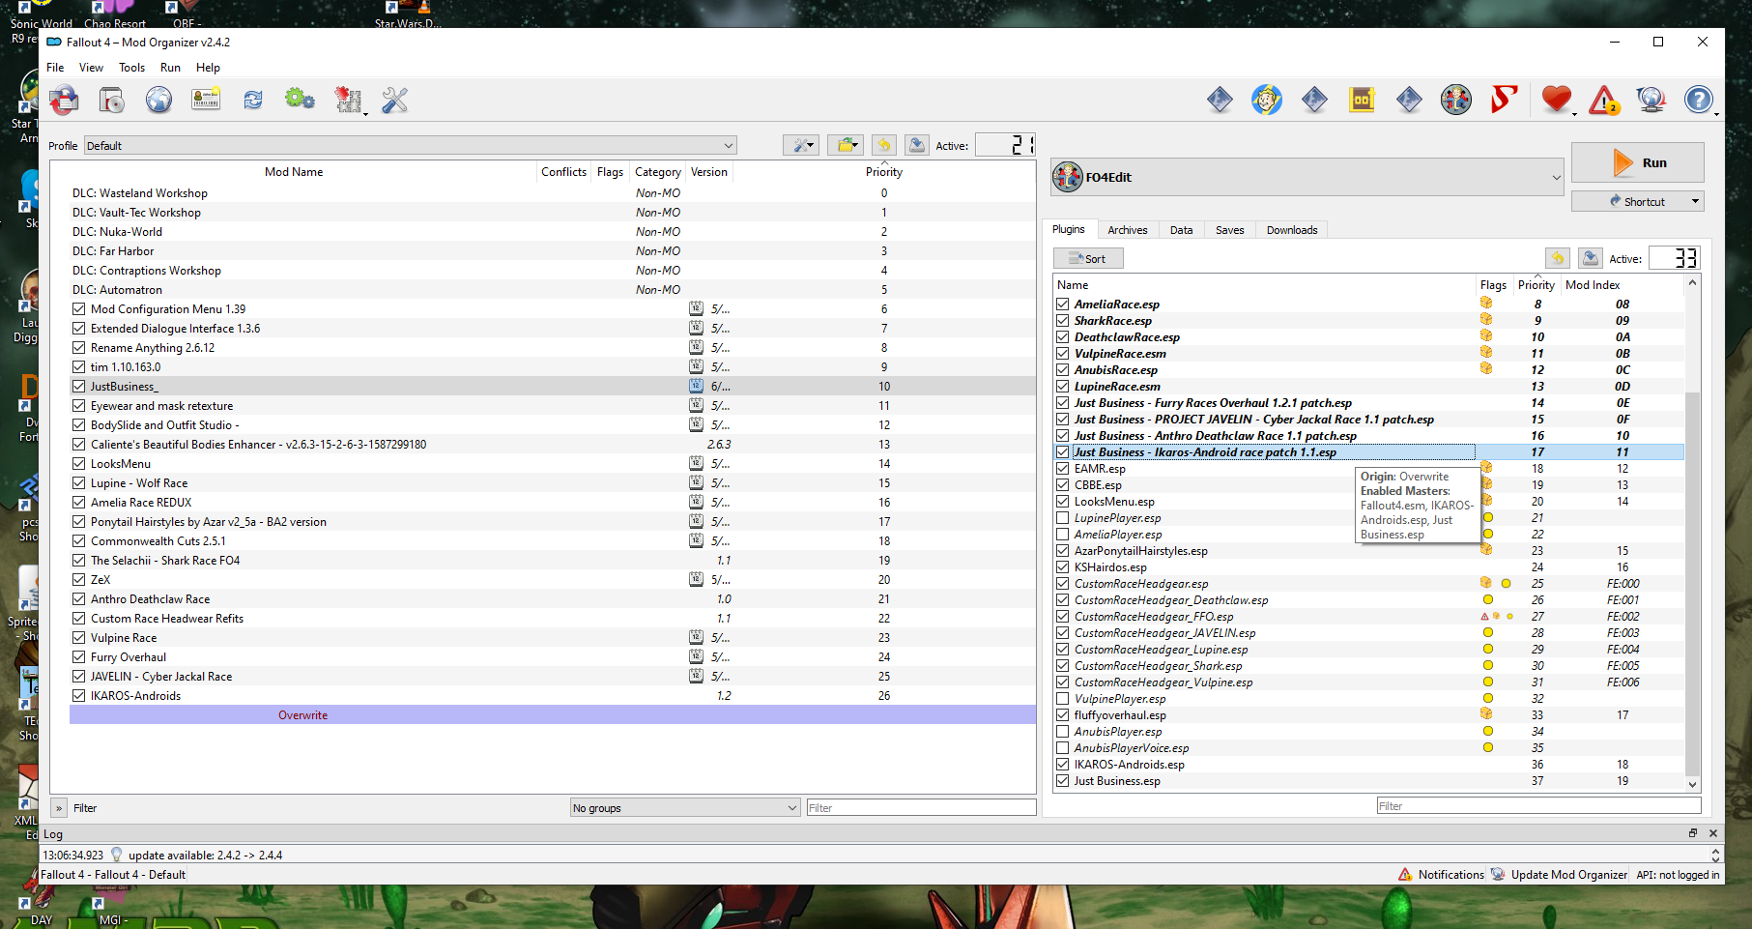Toggle the JustBusiness_ mod checkbox
This screenshot has width=1752, height=929.
click(79, 387)
